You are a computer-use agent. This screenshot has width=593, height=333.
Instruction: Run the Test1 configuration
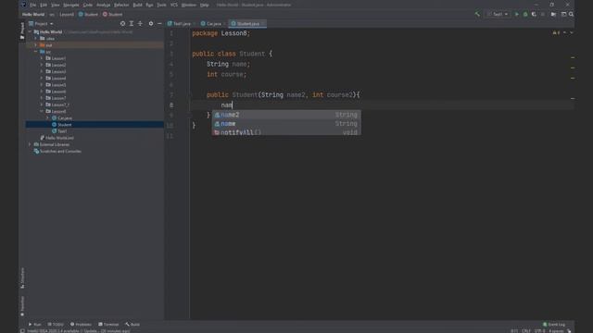pos(517,14)
